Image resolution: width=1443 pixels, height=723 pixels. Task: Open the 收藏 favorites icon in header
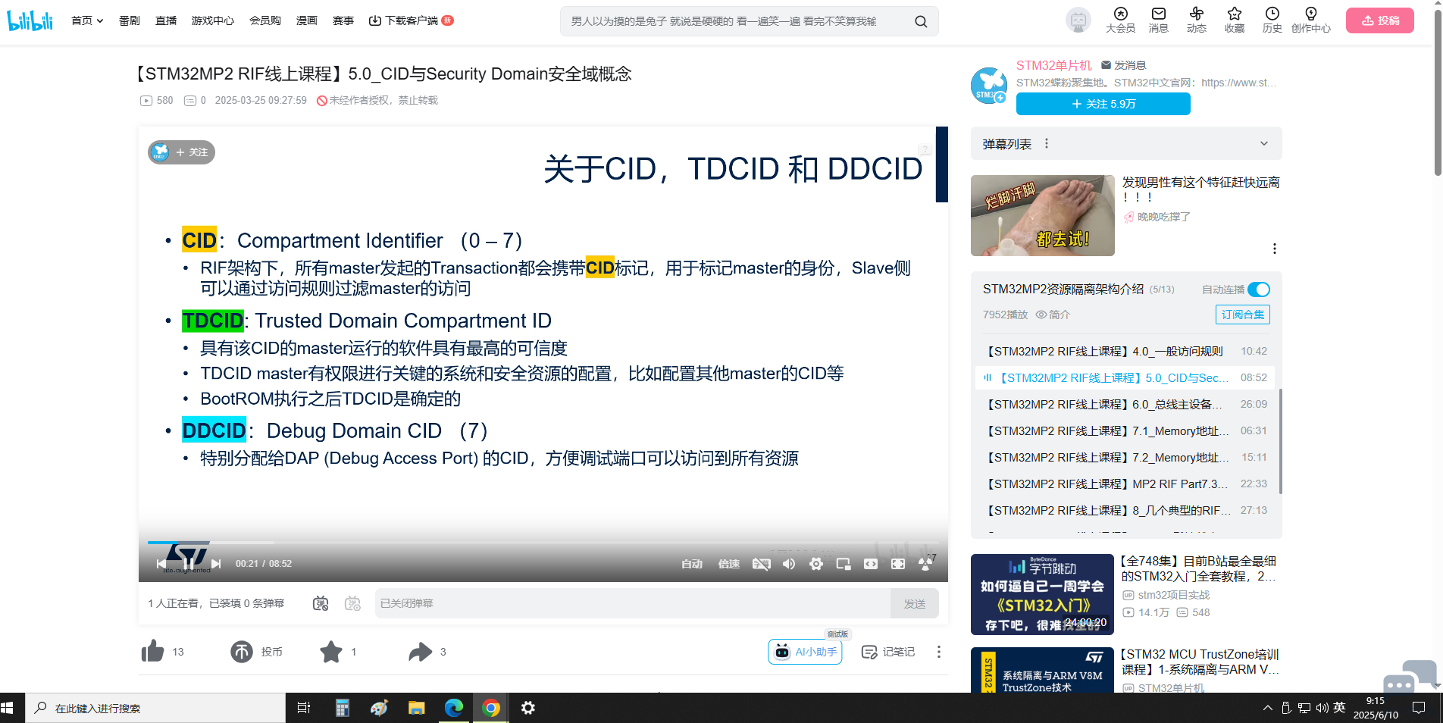[1234, 20]
